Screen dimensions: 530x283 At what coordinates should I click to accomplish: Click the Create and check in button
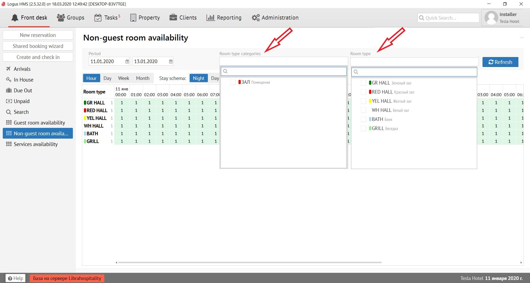(x=38, y=57)
